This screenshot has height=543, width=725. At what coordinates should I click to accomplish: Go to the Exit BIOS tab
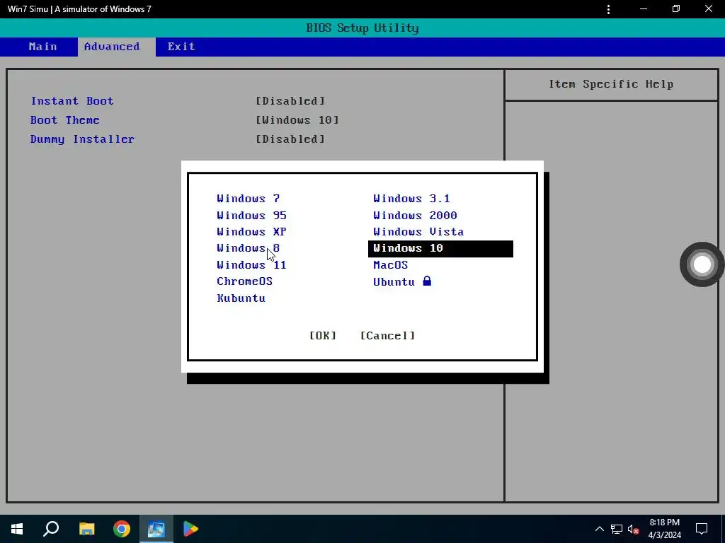pyautogui.click(x=181, y=47)
